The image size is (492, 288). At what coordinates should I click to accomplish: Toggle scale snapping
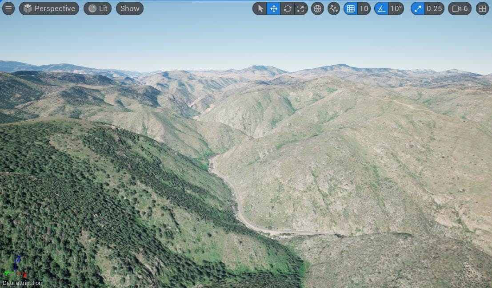point(418,8)
